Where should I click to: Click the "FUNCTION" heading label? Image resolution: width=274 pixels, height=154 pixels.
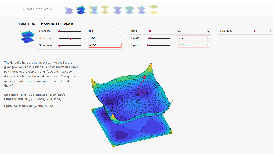coord(27,24)
